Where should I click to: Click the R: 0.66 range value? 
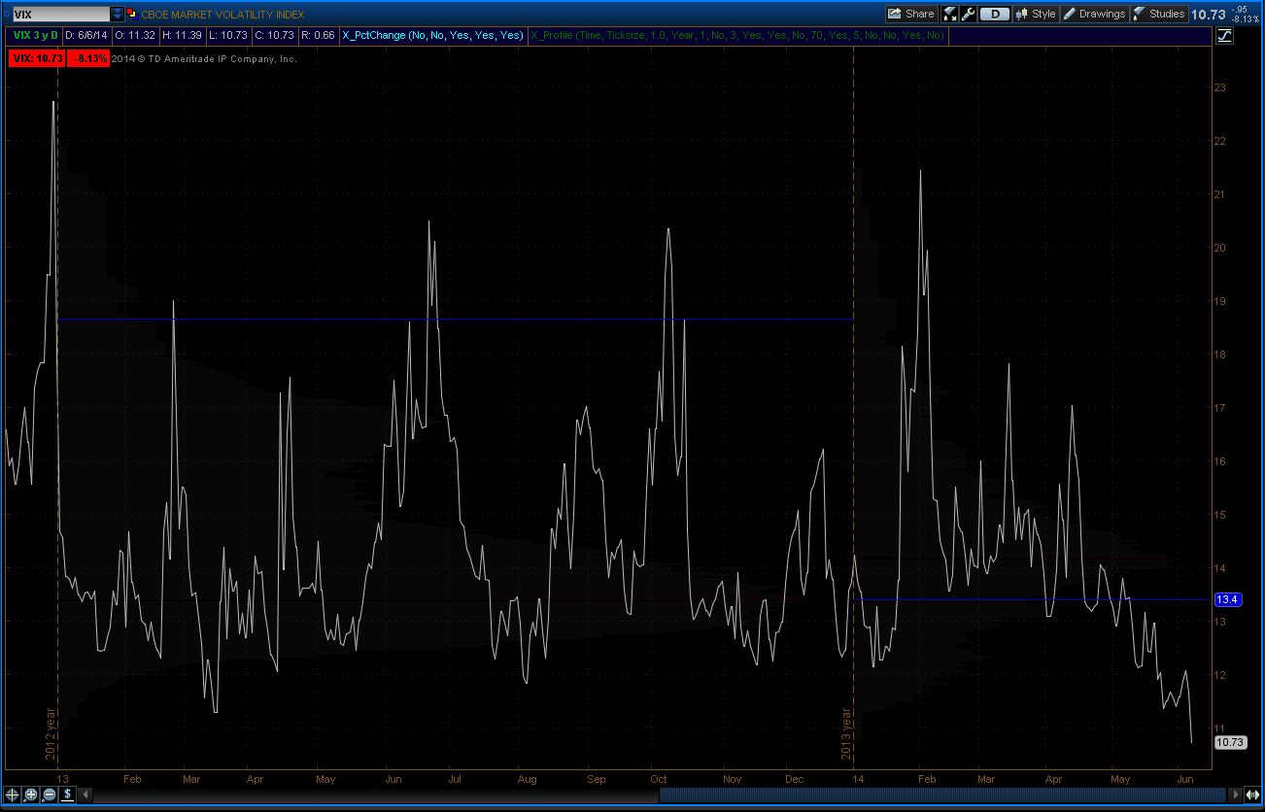319,35
